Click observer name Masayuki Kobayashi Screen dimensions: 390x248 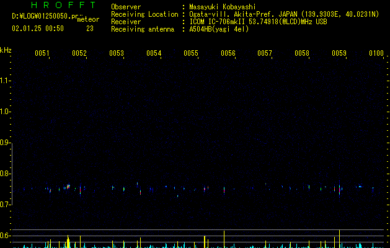click(223, 7)
